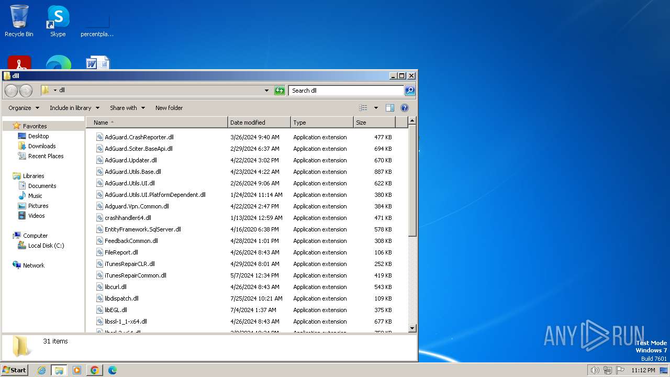Image resolution: width=670 pixels, height=377 pixels.
Task: Launch Microsoft Edge from taskbar
Action: [x=112, y=370]
